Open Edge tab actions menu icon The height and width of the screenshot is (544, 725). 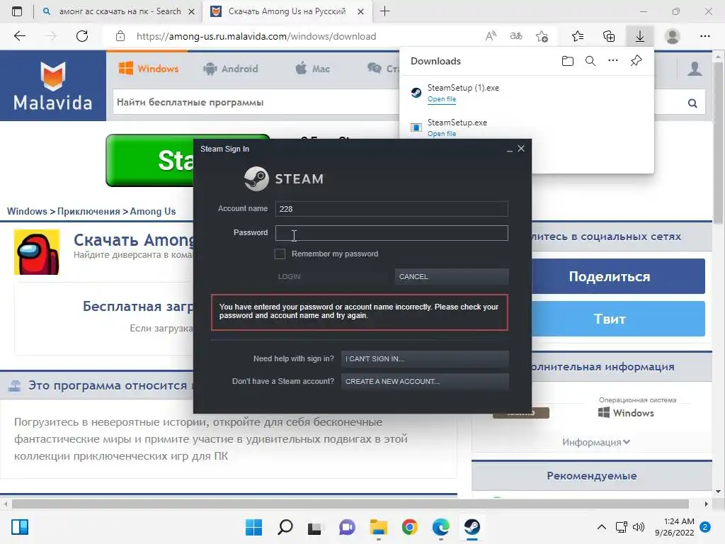17,11
